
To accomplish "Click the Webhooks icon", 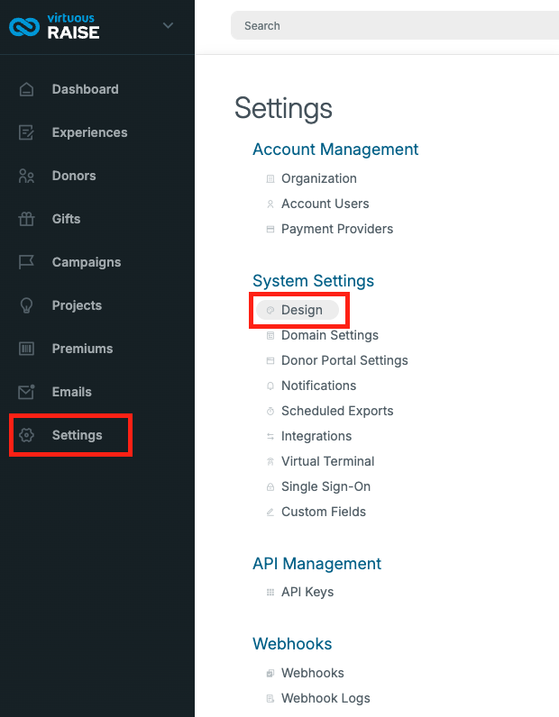I will [270, 673].
